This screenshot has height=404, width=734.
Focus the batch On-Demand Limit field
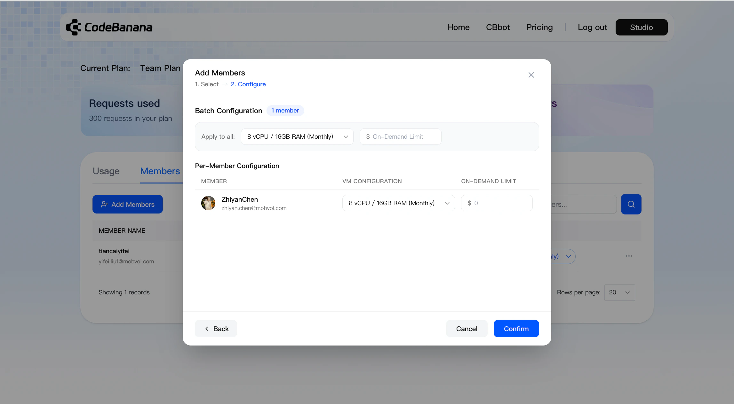coord(401,137)
